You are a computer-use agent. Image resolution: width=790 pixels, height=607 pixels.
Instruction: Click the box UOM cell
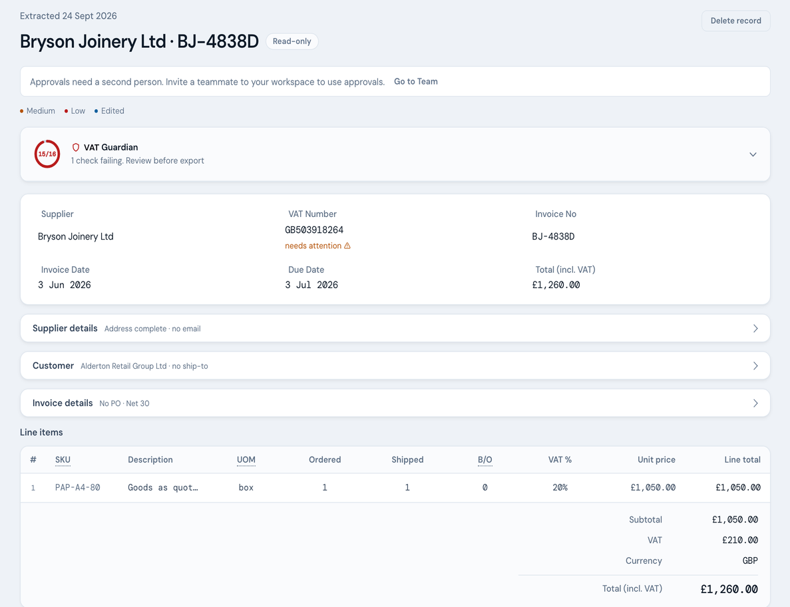(246, 487)
